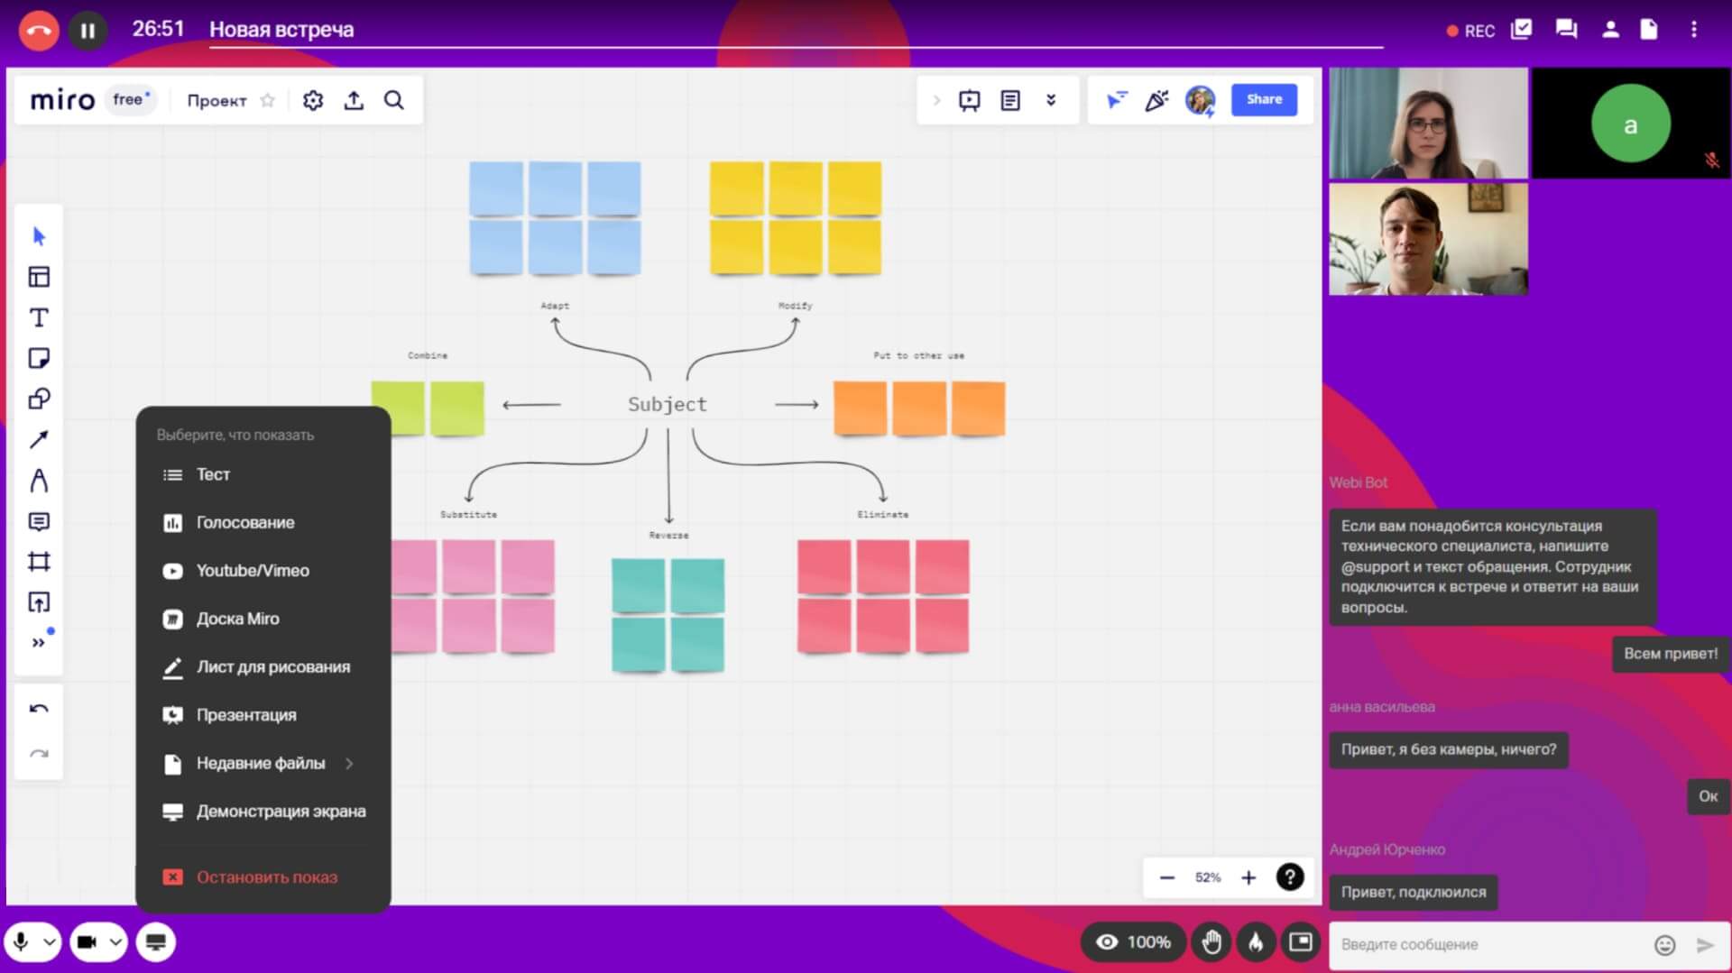Pick the connection line arrow tool
The height and width of the screenshot is (973, 1732).
[x=39, y=439]
